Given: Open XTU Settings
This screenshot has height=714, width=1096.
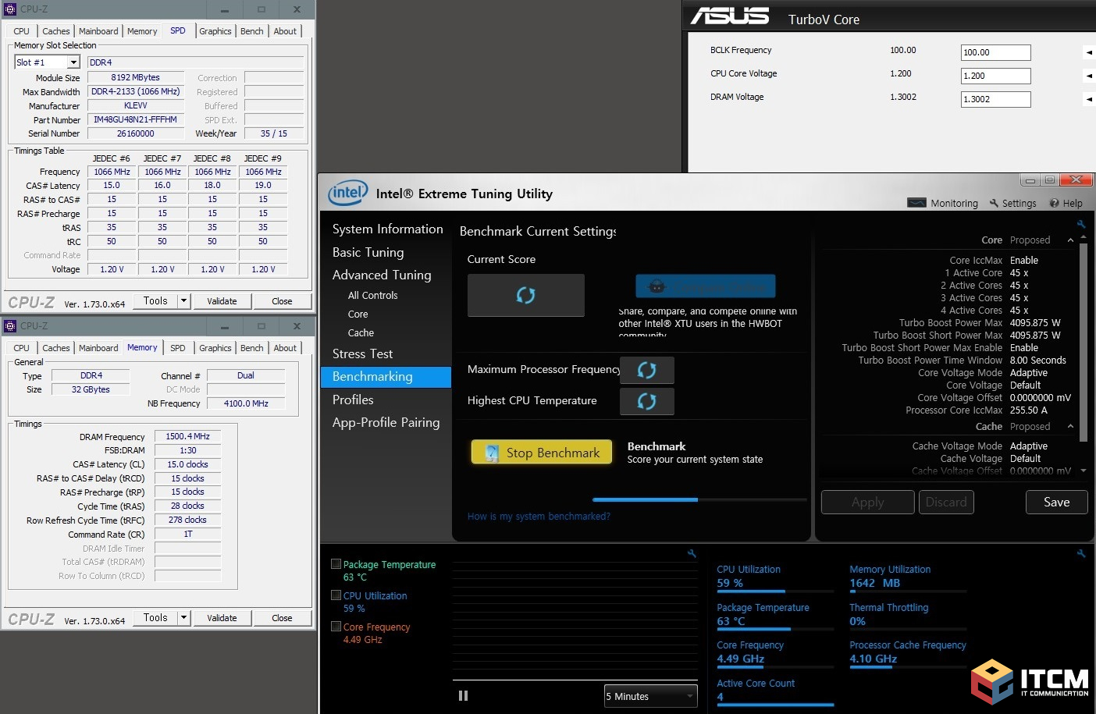Looking at the screenshot, I should pos(1012,203).
